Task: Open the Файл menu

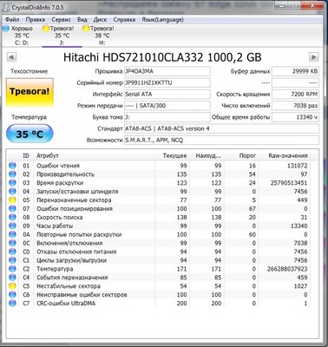Action: tap(12, 20)
